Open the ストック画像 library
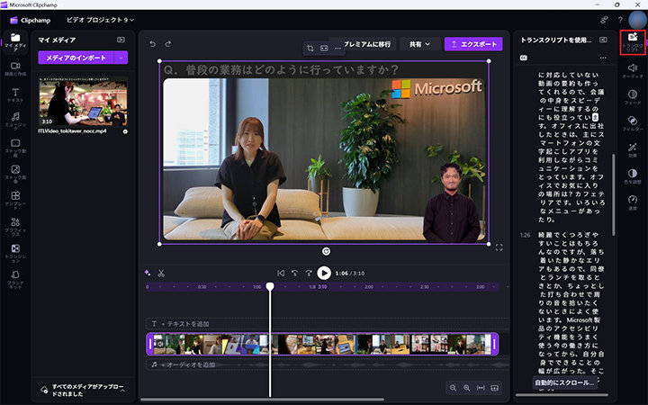The image size is (648, 405). pyautogui.click(x=15, y=174)
